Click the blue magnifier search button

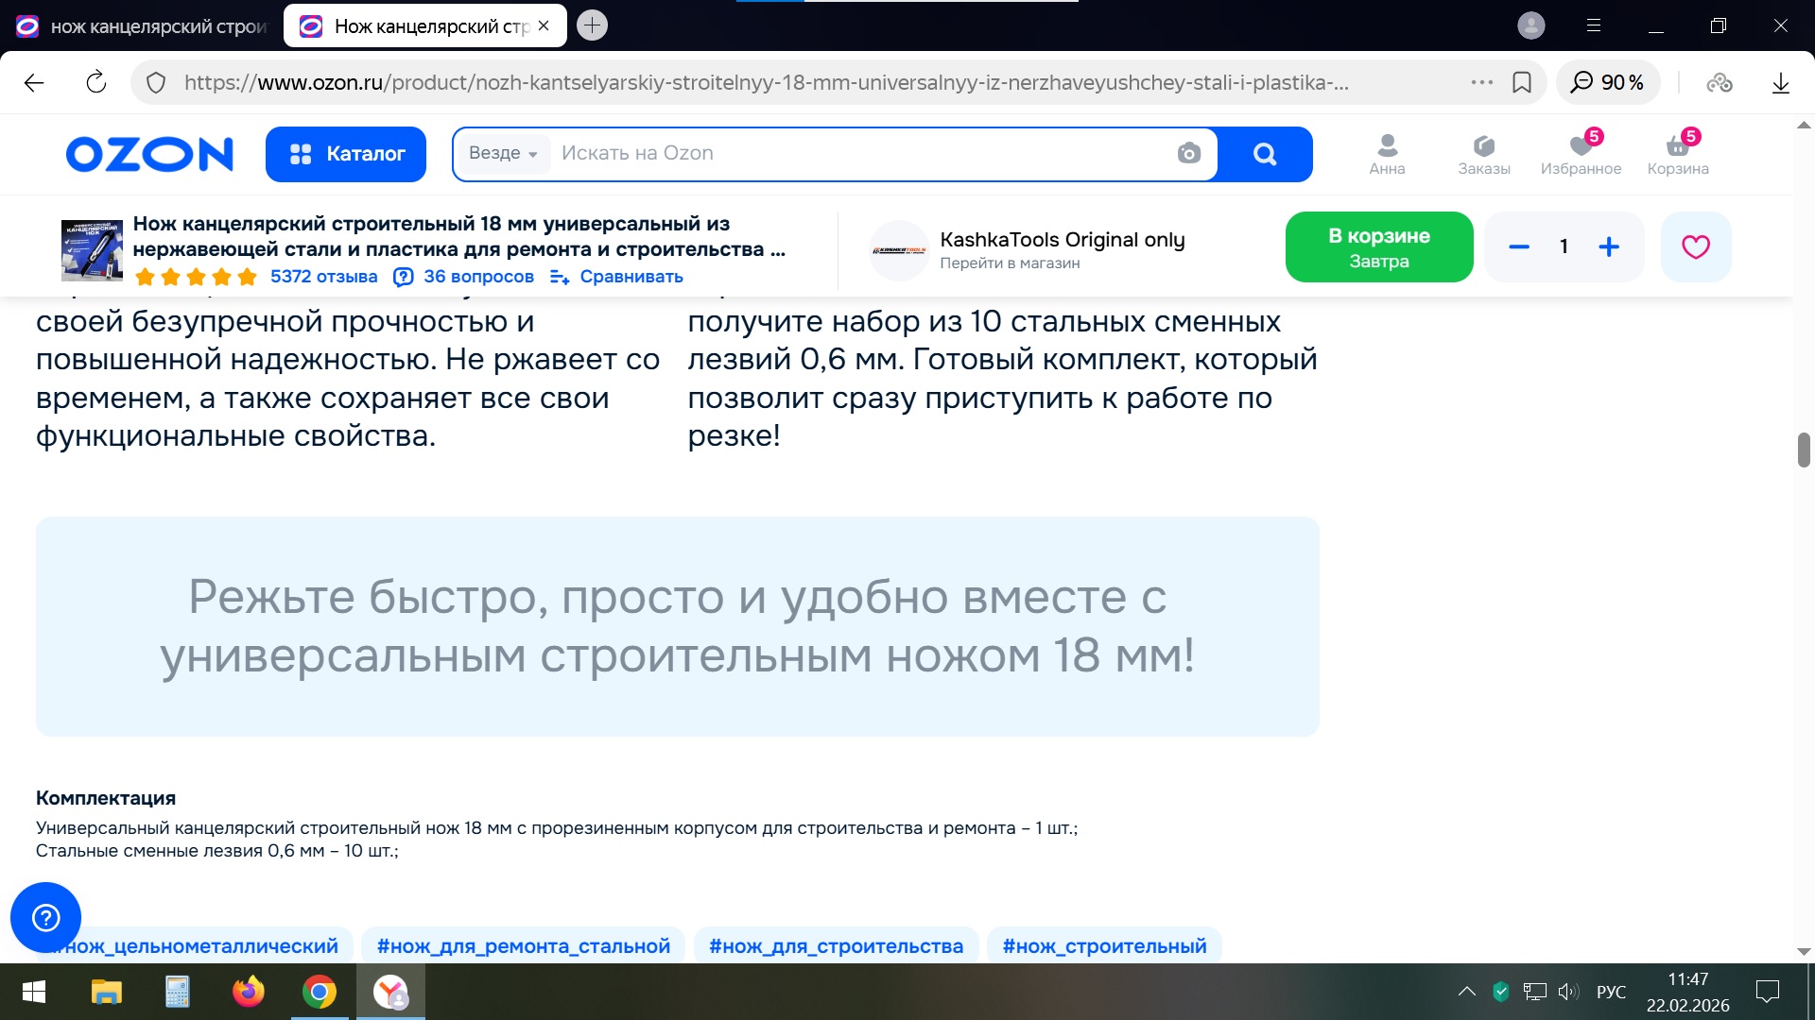pos(1264,154)
